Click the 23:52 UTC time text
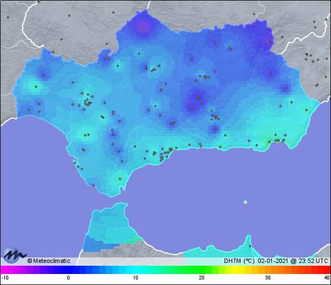The width and height of the screenshot is (331, 285). pos(313,261)
